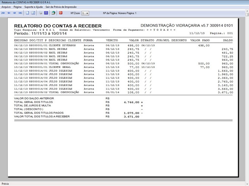Click Período 11/11/13 à 10/01/14 text

tap(40, 33)
